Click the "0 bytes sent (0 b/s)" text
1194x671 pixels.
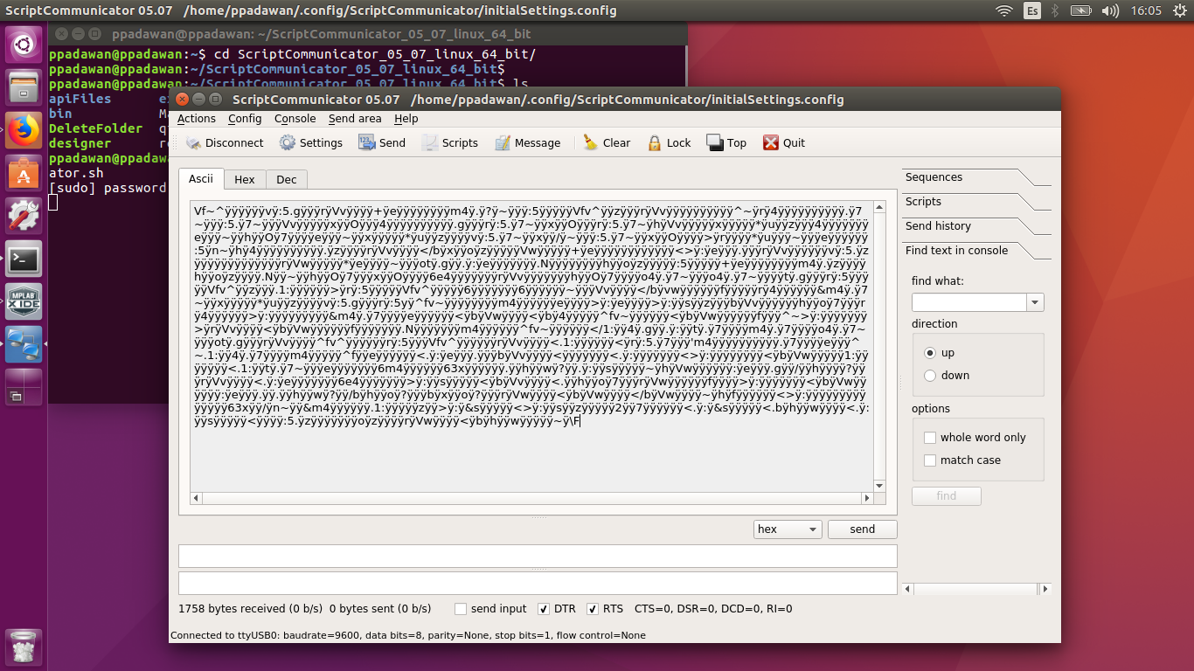click(x=379, y=609)
